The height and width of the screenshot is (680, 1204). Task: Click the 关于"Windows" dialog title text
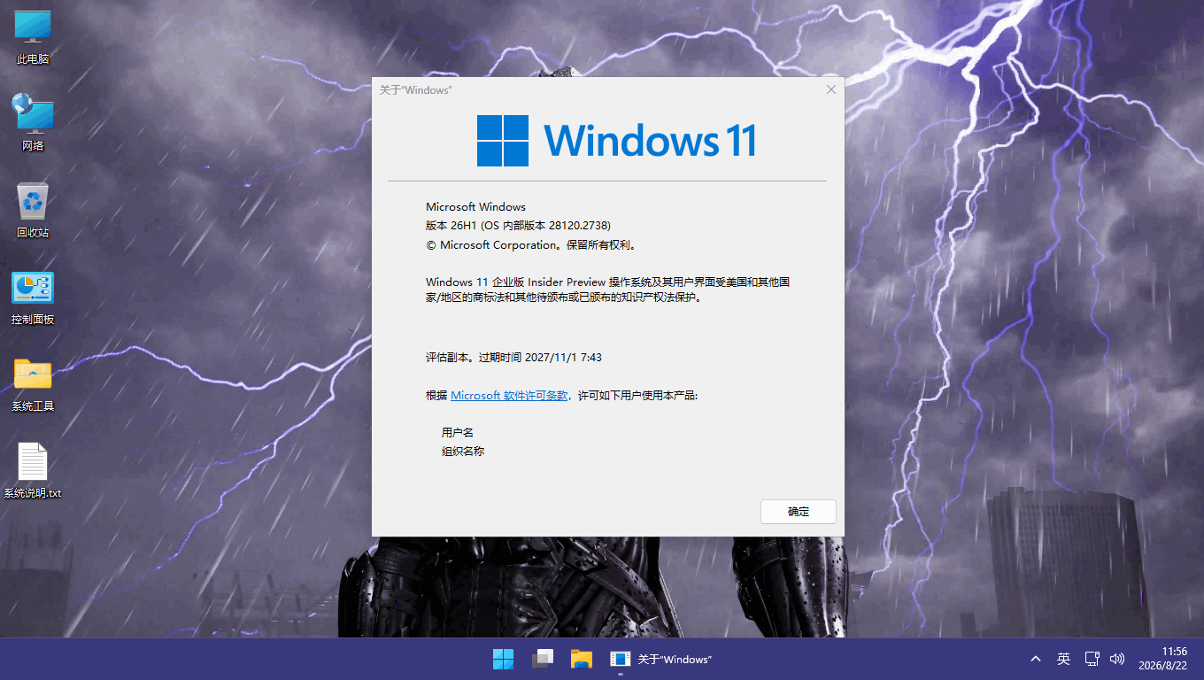[x=415, y=90]
